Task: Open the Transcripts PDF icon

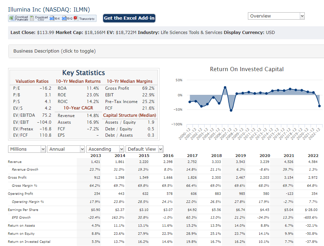Action: pyautogui.click(x=76, y=18)
